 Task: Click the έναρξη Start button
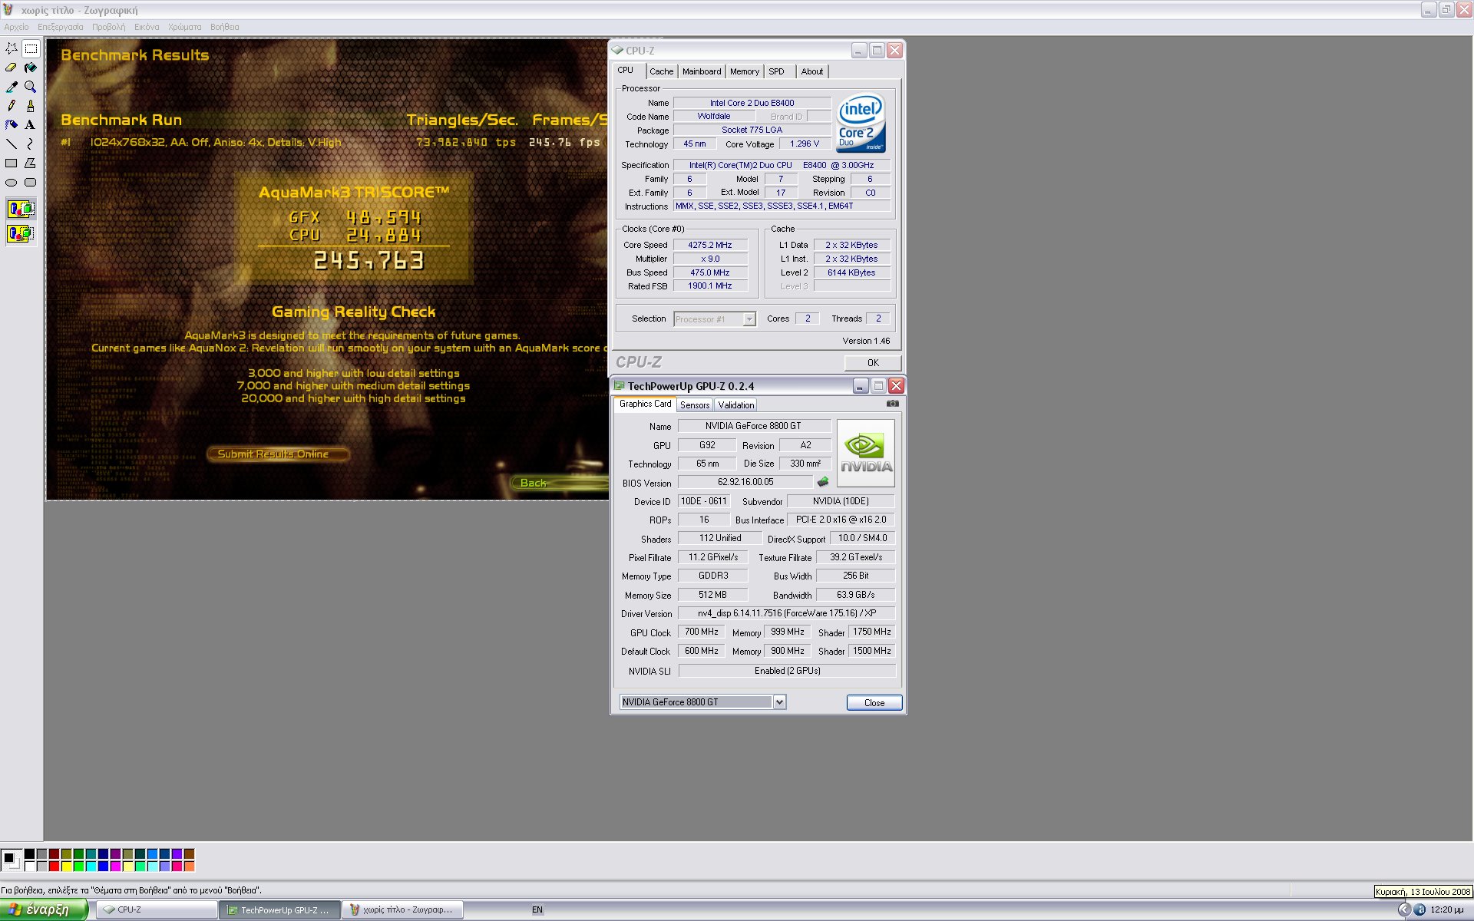pyautogui.click(x=44, y=909)
